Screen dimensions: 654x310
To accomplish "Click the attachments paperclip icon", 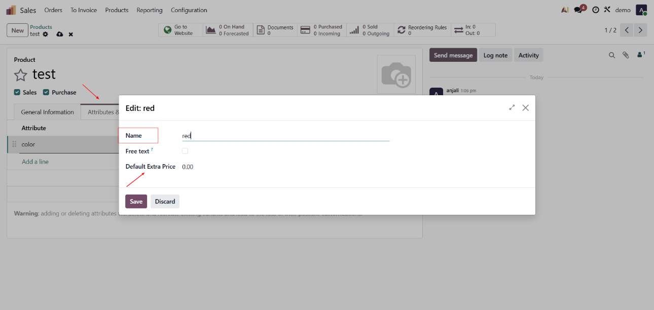I will (x=626, y=55).
